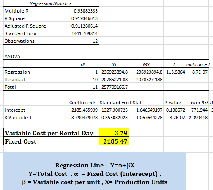
Task: Select the value 0.911280614
Action: coord(84,26)
